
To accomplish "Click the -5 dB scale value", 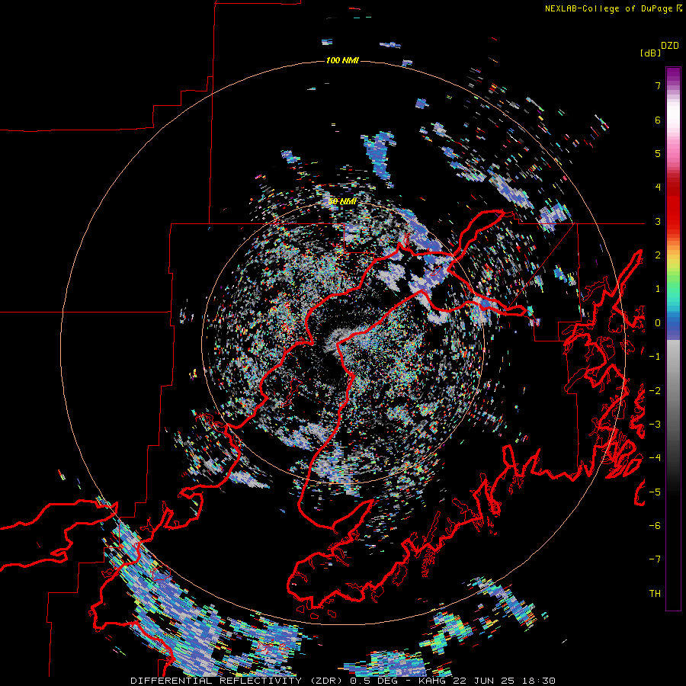I will pyautogui.click(x=655, y=492).
